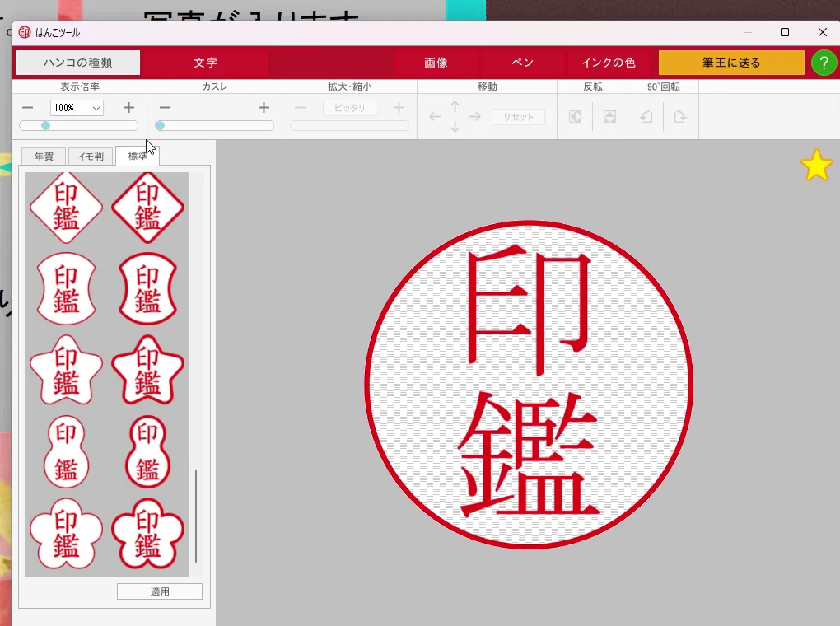
Task: Select the thin-border gourd stamp thumbnail
Action: 66,451
